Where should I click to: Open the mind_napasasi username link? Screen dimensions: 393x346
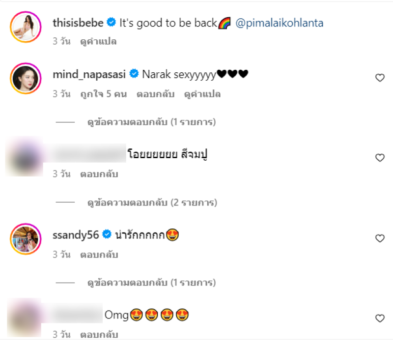(90, 74)
